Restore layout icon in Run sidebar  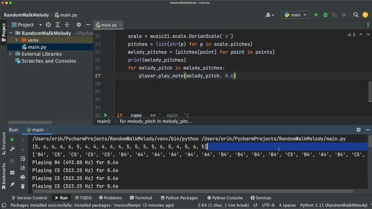[12, 172]
